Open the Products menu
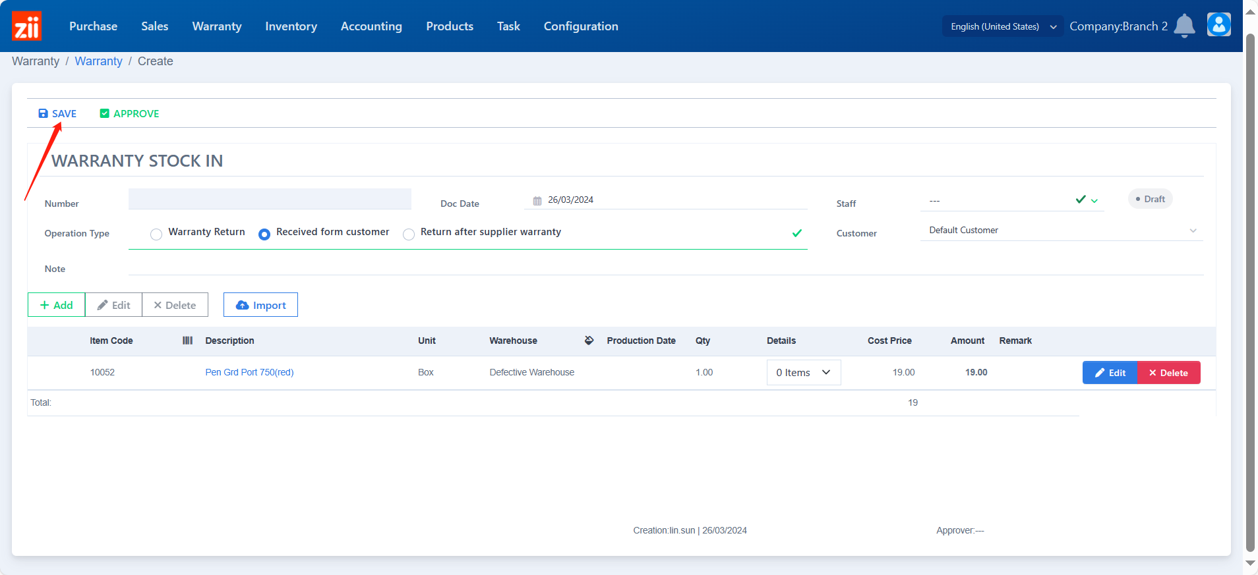Image resolution: width=1258 pixels, height=575 pixels. click(450, 26)
